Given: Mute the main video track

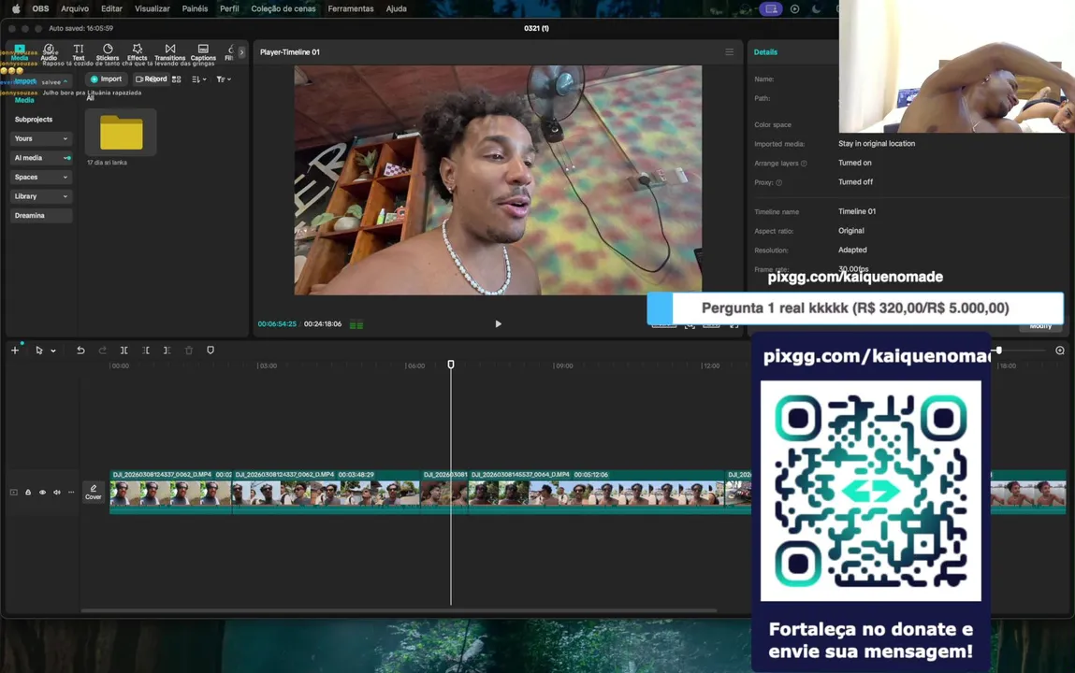Looking at the screenshot, I should (x=57, y=492).
